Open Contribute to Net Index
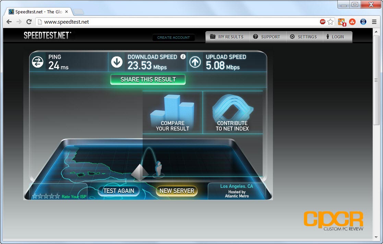383x244 pixels. click(x=232, y=113)
